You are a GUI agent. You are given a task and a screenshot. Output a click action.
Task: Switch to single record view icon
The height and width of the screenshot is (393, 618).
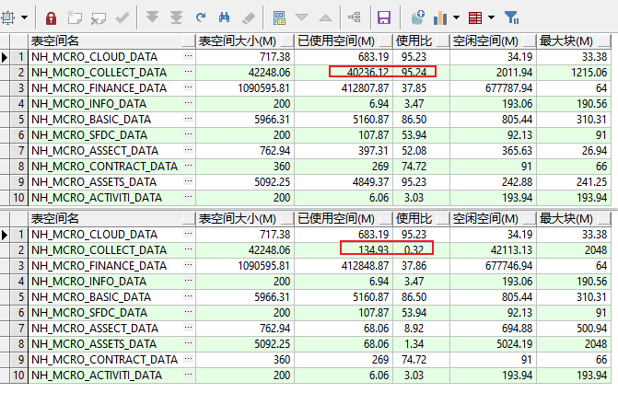click(x=279, y=17)
